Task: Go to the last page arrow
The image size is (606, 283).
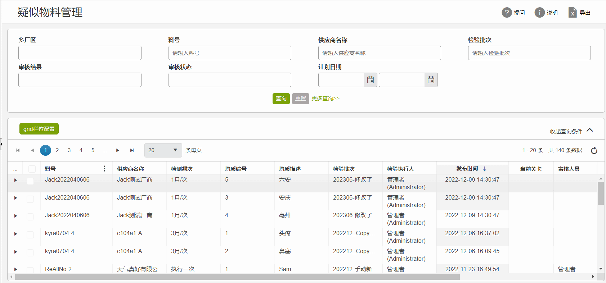Action: (132, 150)
